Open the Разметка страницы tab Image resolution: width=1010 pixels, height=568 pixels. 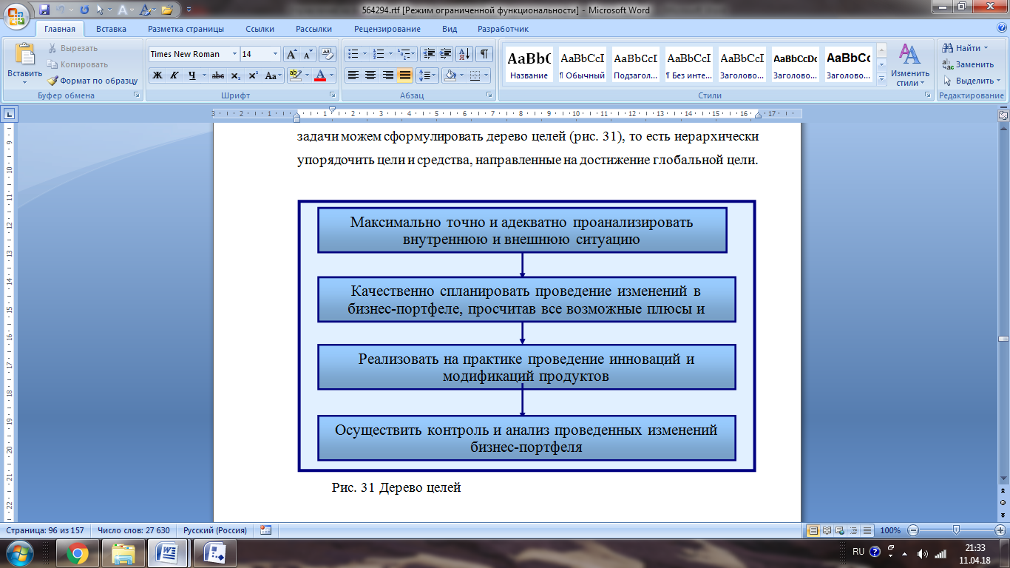186,29
